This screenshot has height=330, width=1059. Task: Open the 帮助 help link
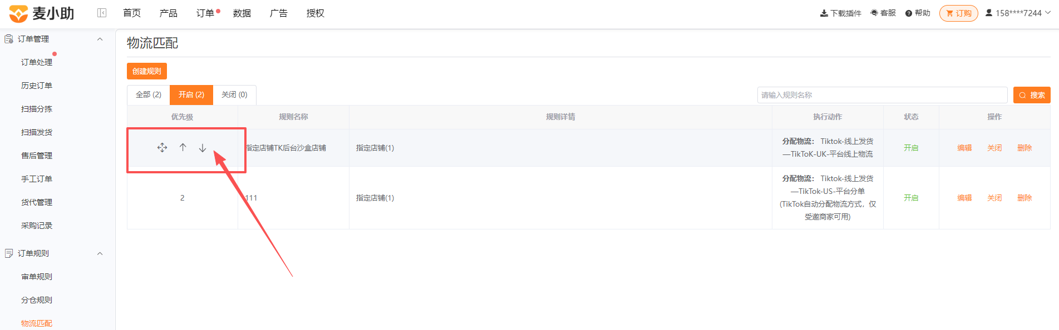[918, 13]
